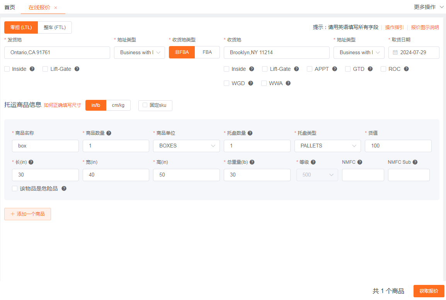
Task: Click calendar icon in 取货日期 field
Action: (x=395, y=53)
